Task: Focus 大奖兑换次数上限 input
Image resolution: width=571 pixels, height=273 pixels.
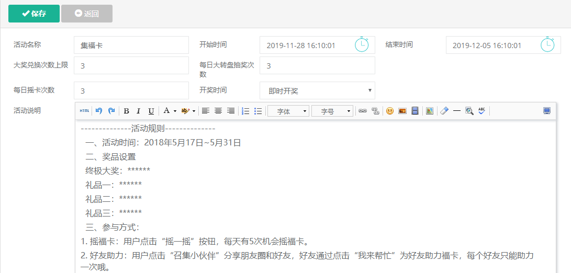Action: click(131, 65)
